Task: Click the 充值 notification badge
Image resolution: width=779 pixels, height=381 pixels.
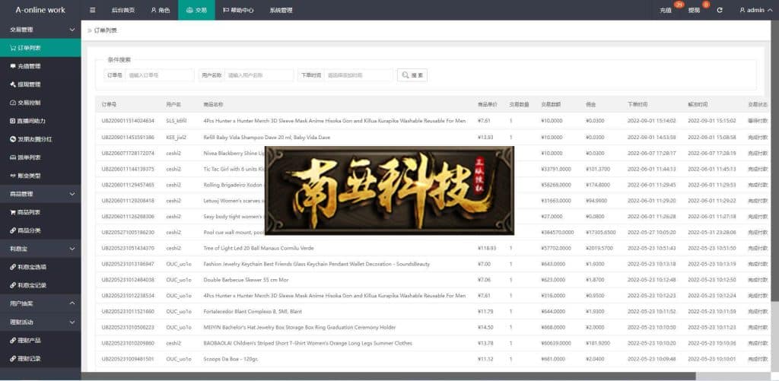Action: pyautogui.click(x=679, y=5)
